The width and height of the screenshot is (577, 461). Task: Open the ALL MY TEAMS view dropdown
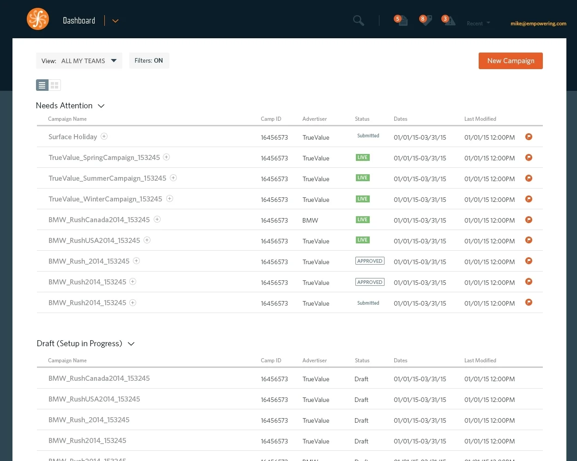point(89,60)
